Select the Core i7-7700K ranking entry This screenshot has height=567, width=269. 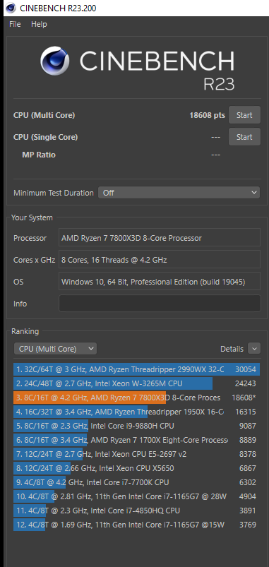(x=137, y=482)
